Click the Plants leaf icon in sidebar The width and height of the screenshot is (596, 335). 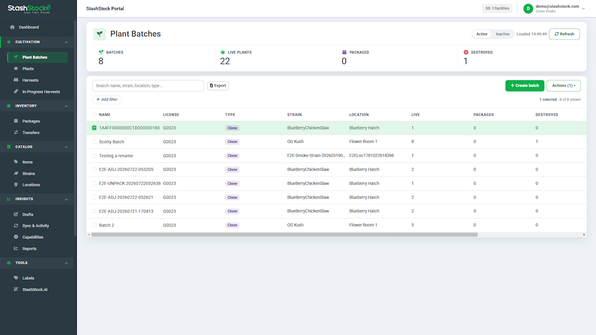[x=16, y=69]
